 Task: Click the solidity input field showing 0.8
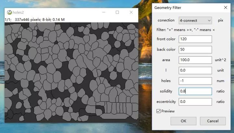195,91
